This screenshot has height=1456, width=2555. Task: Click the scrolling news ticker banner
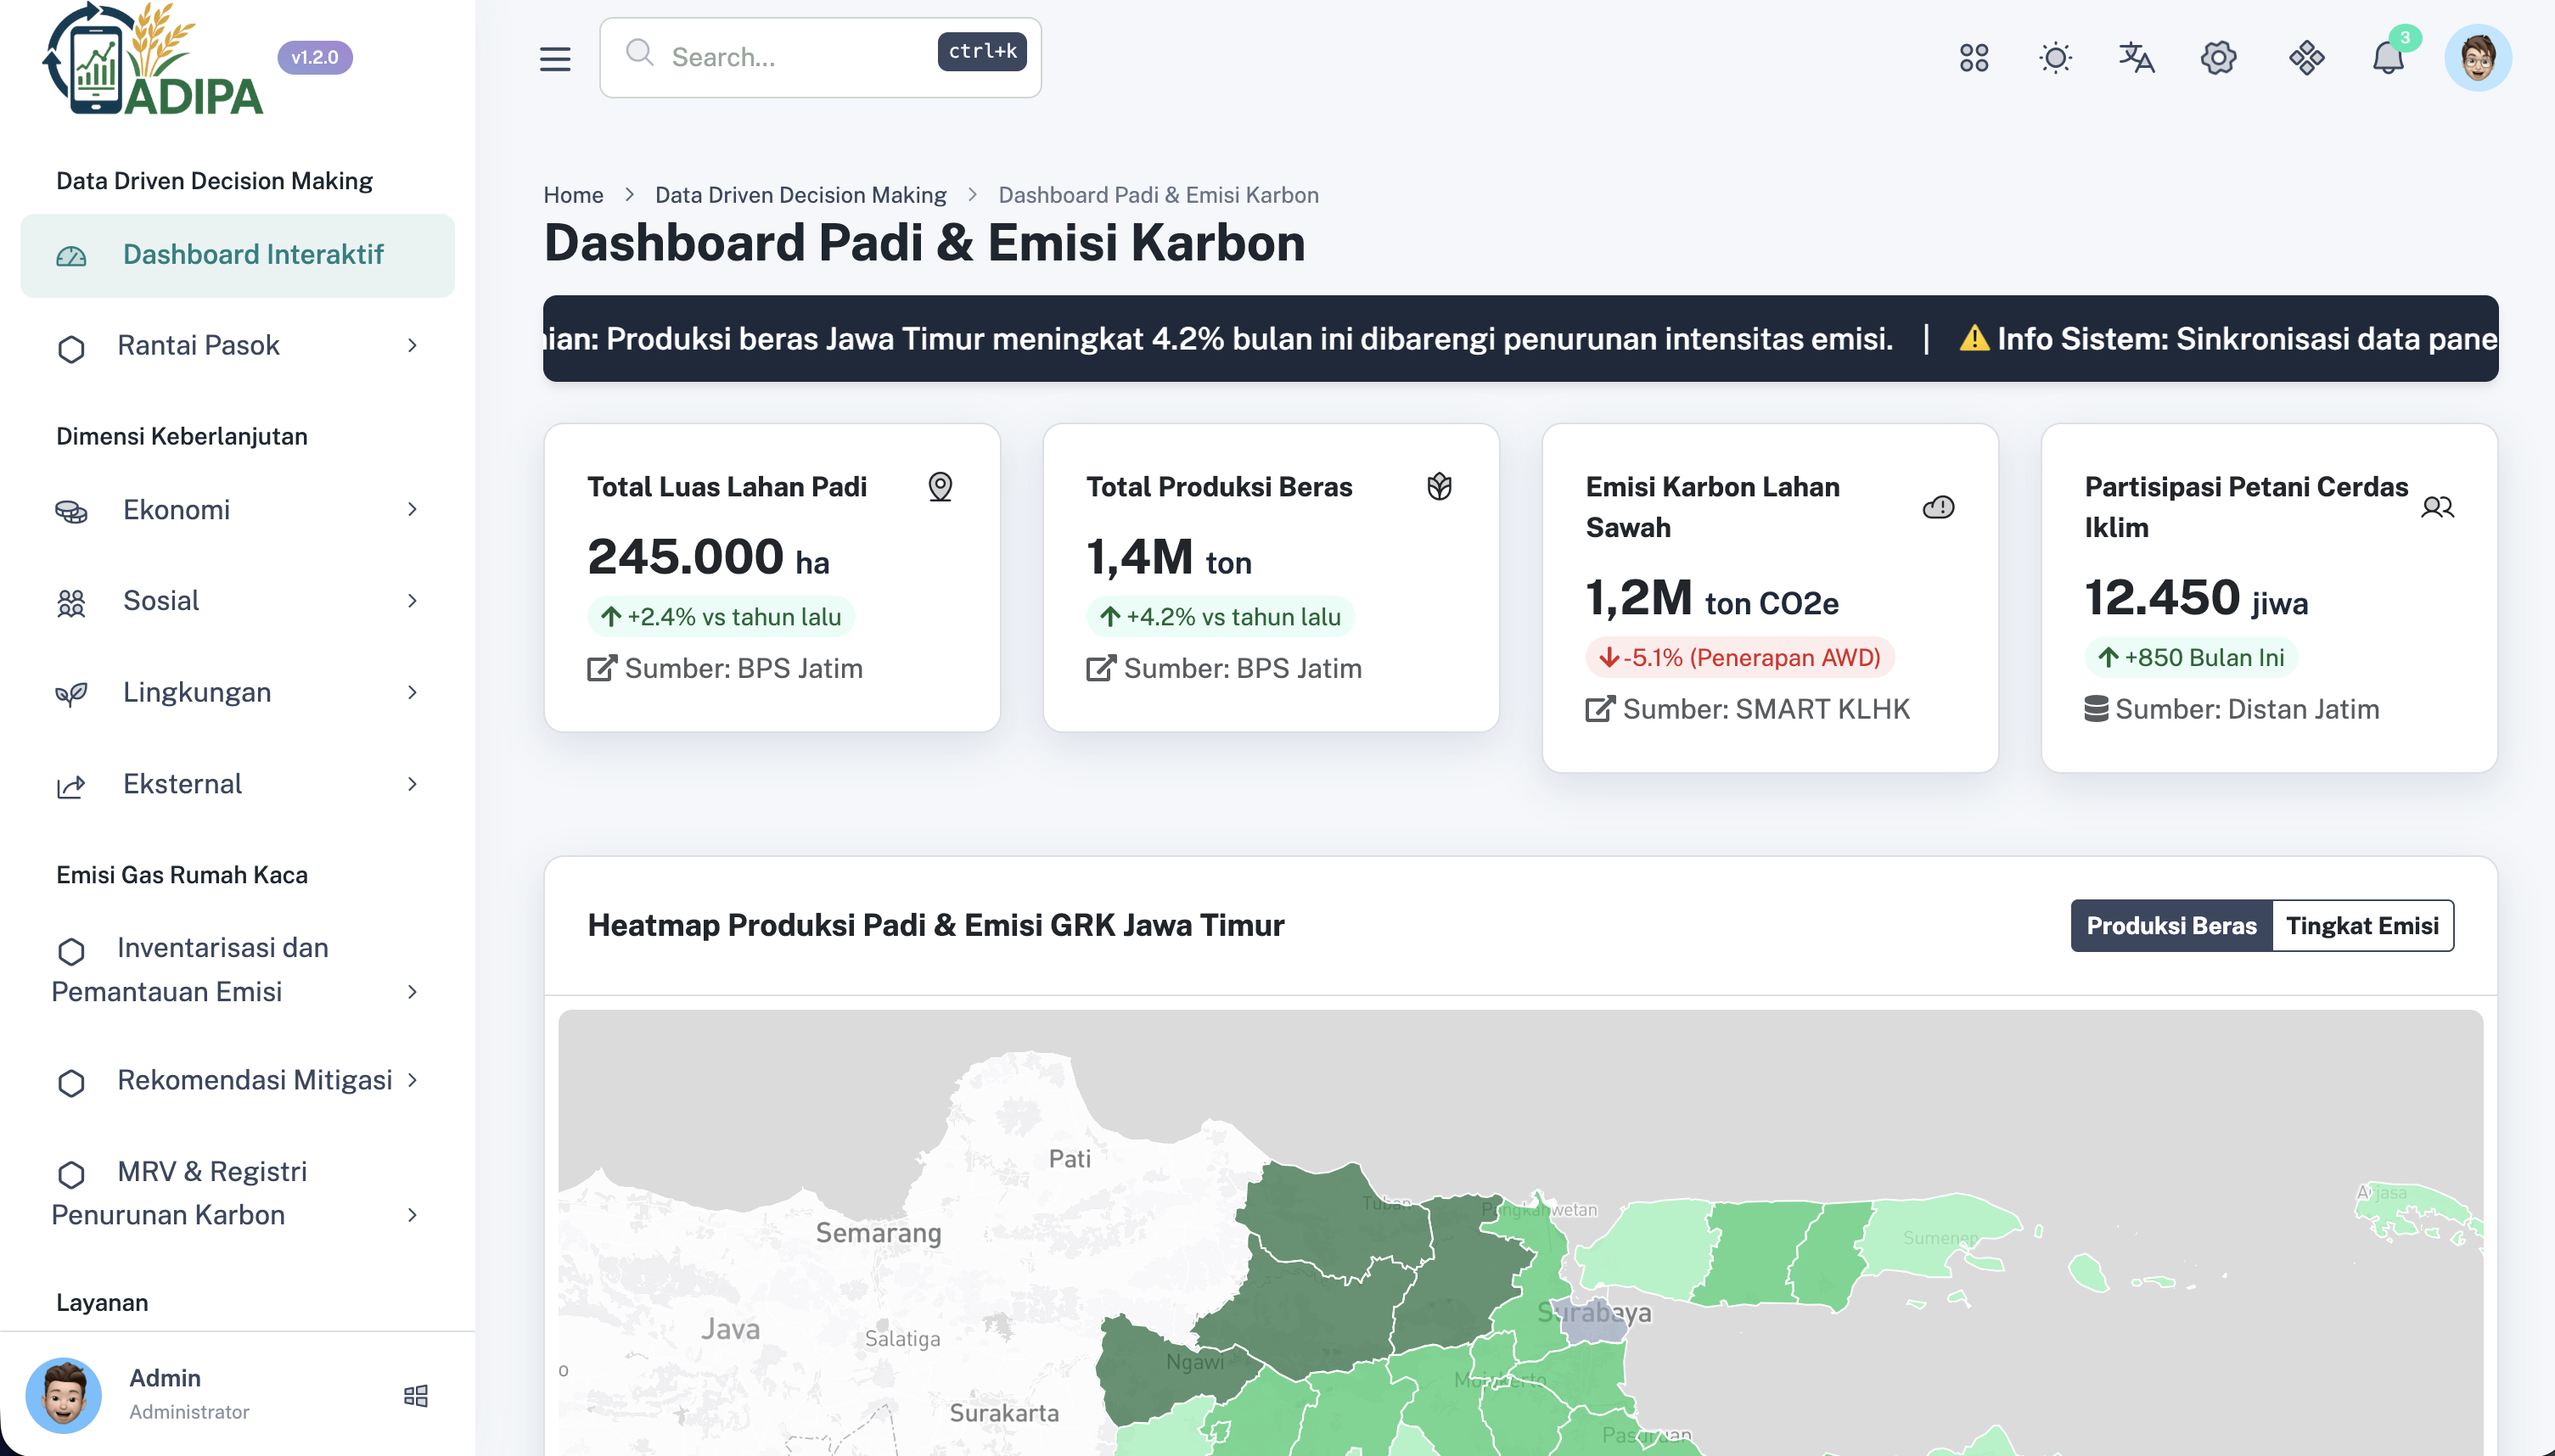[x=1519, y=338]
